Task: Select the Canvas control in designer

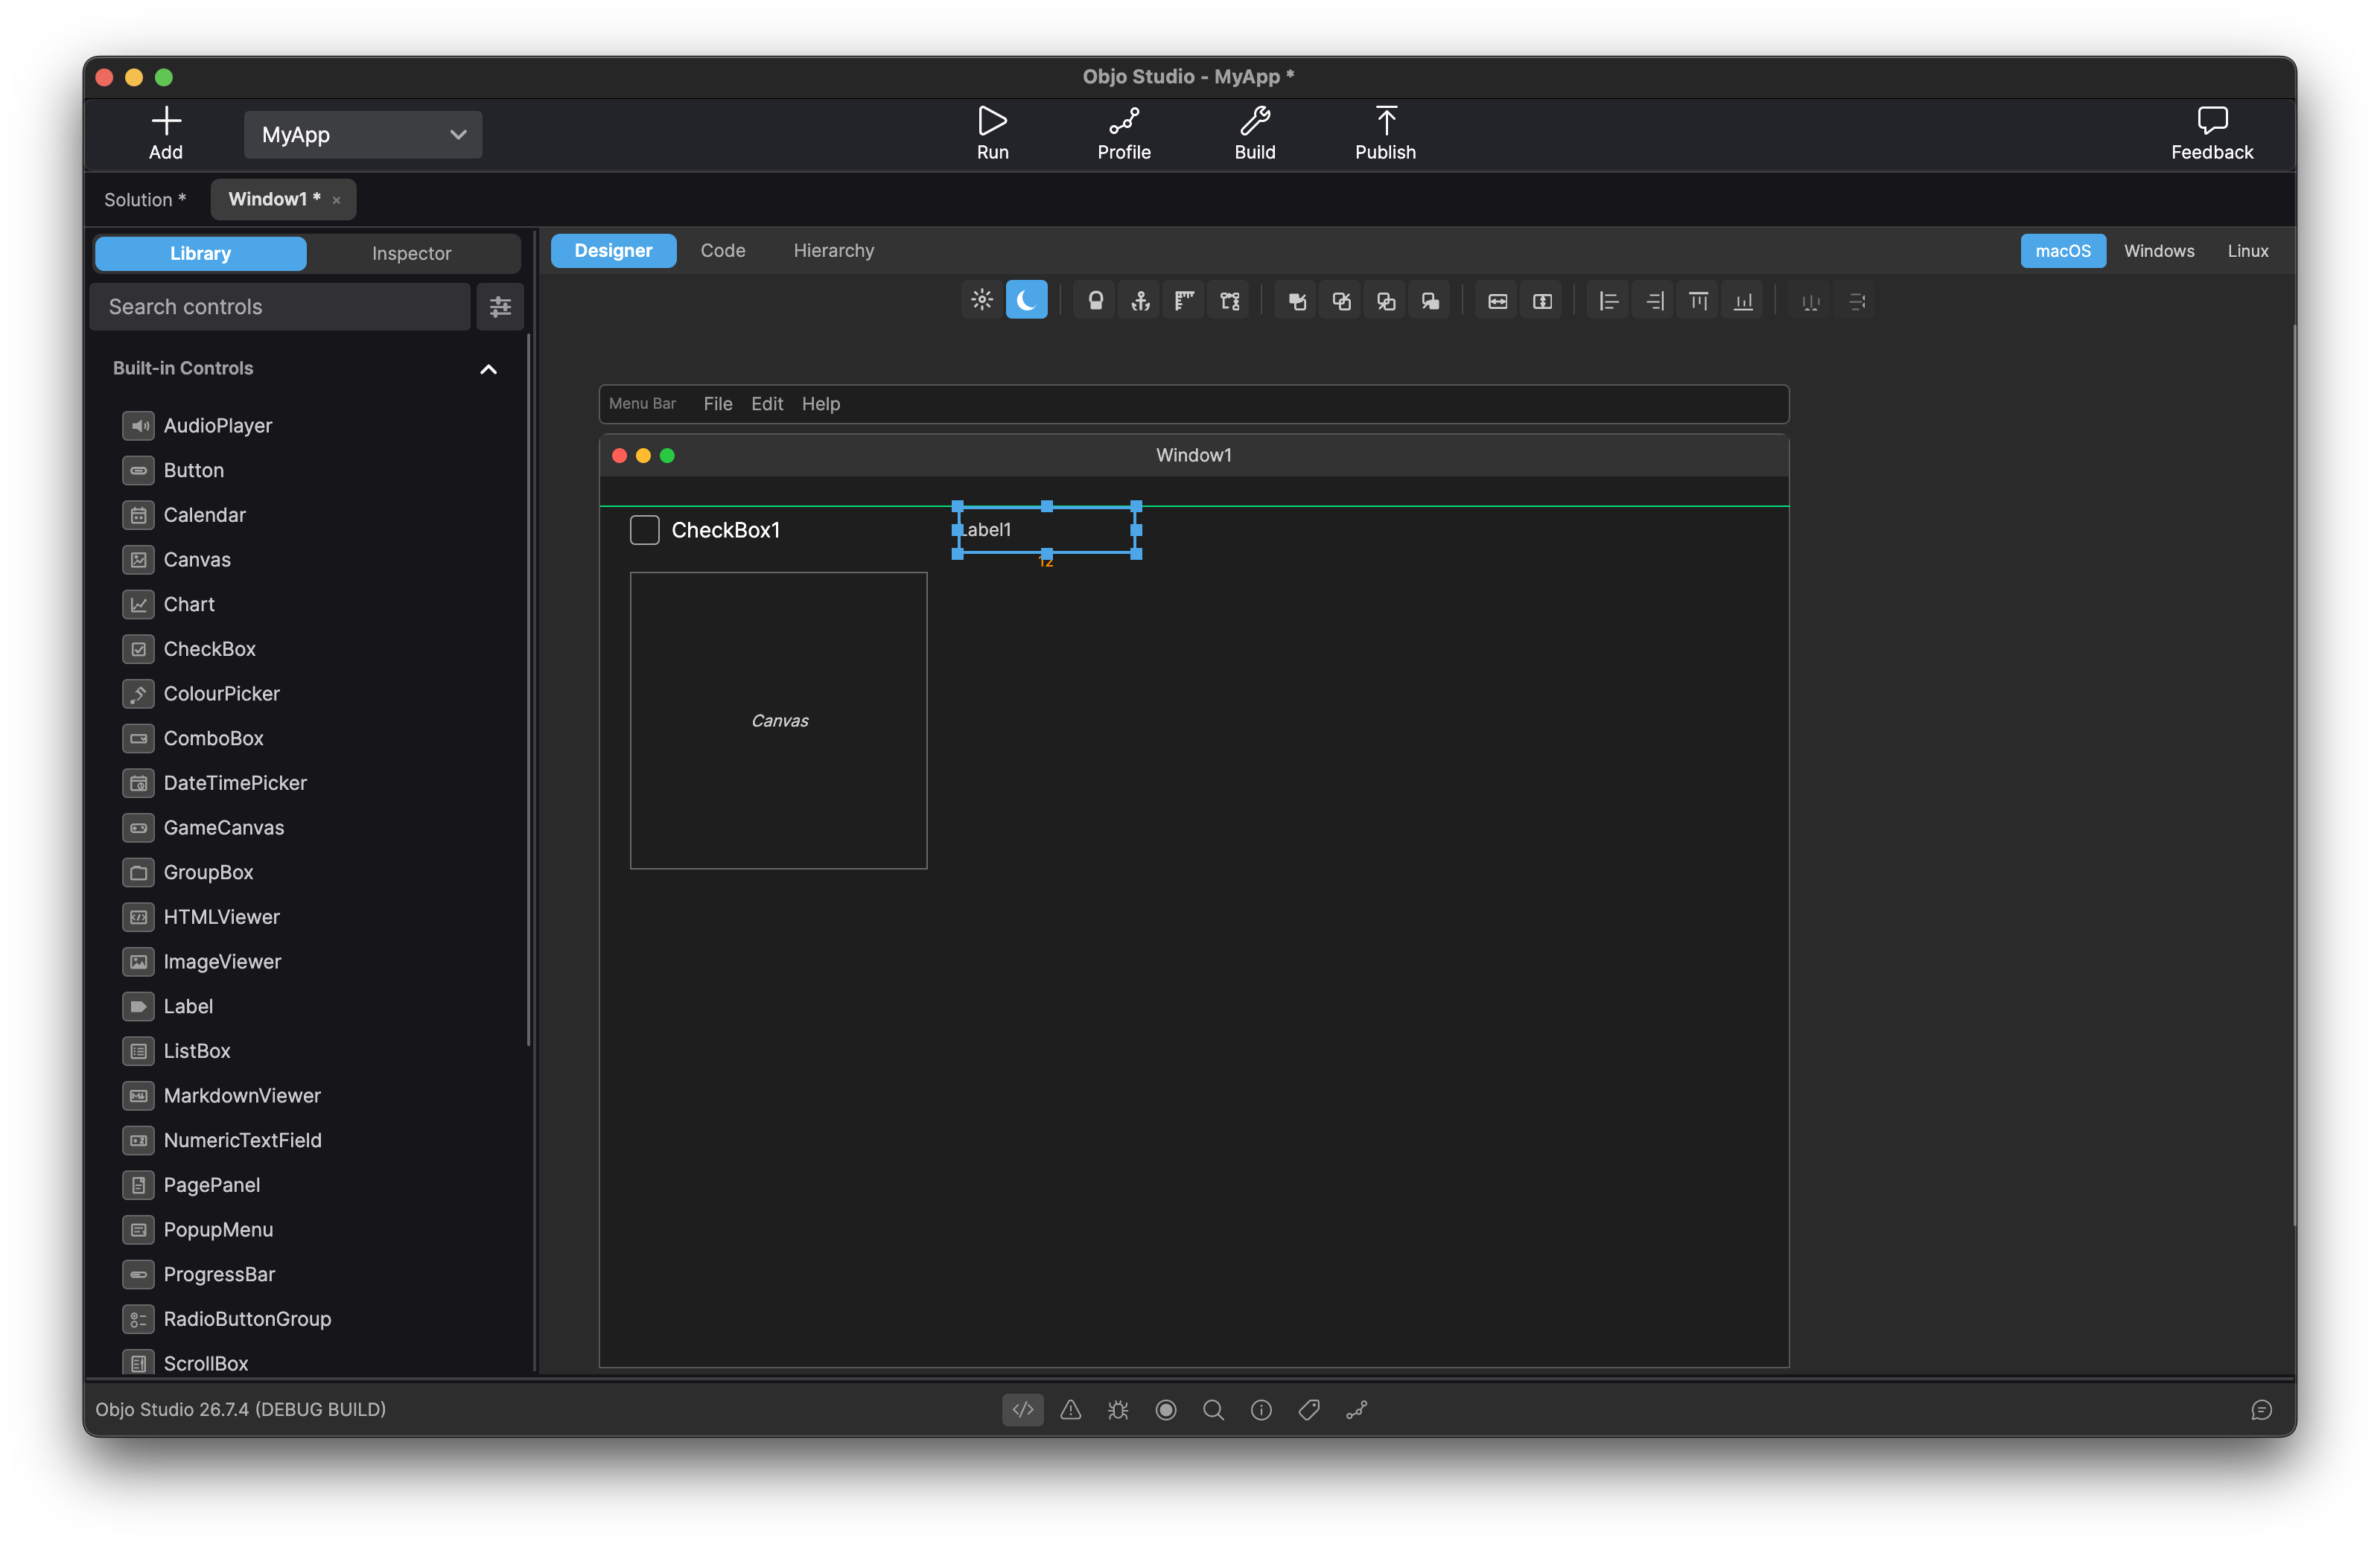Action: coord(779,721)
